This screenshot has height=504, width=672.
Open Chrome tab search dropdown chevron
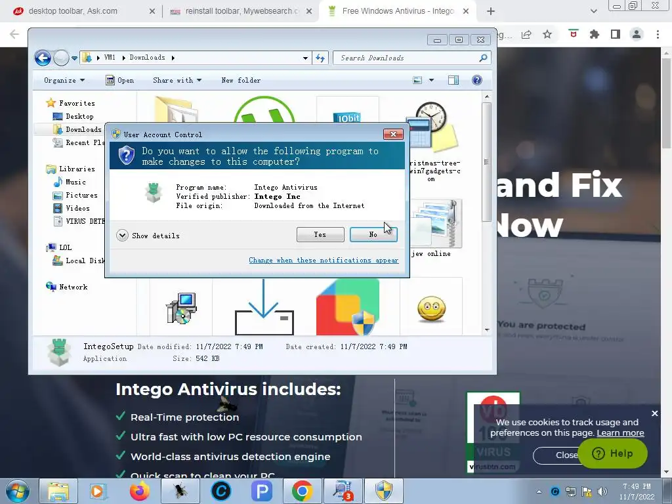pyautogui.click(x=593, y=11)
